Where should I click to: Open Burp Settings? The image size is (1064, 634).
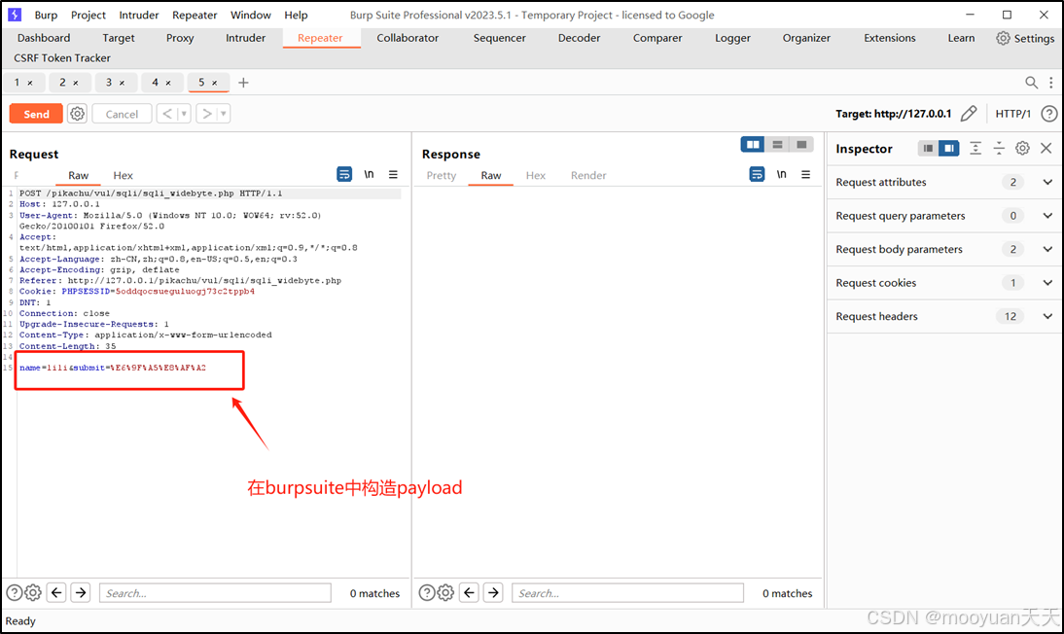[1025, 38]
